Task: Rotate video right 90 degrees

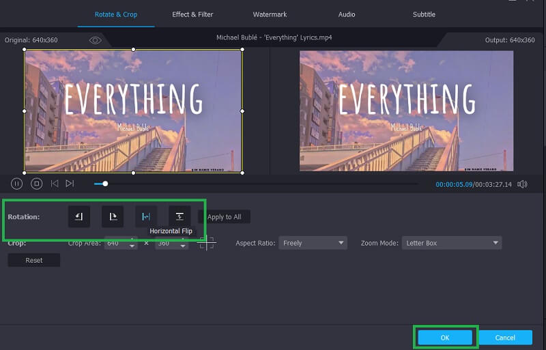Action: pyautogui.click(x=112, y=216)
